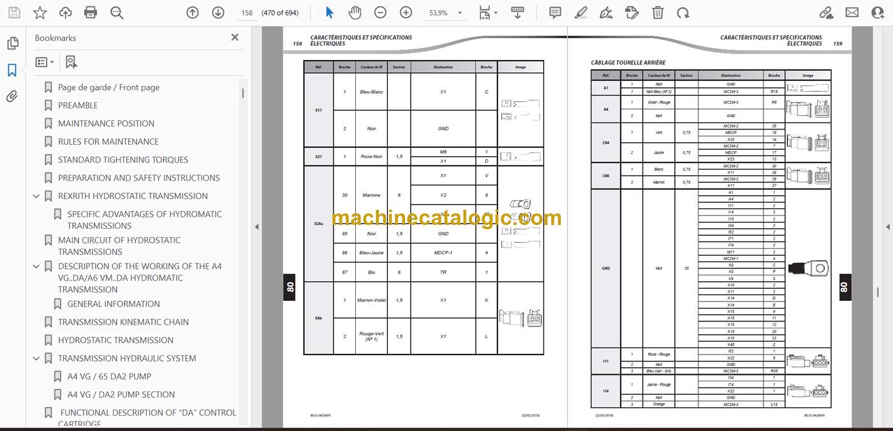Go to previous page with up arrow
Screen dimensions: 893x431
193,12
